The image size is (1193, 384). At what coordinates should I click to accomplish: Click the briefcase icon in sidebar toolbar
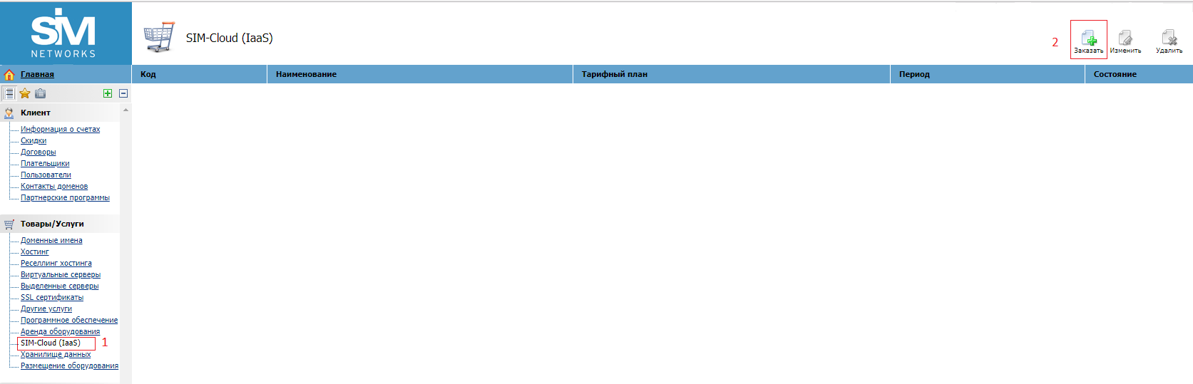click(40, 93)
